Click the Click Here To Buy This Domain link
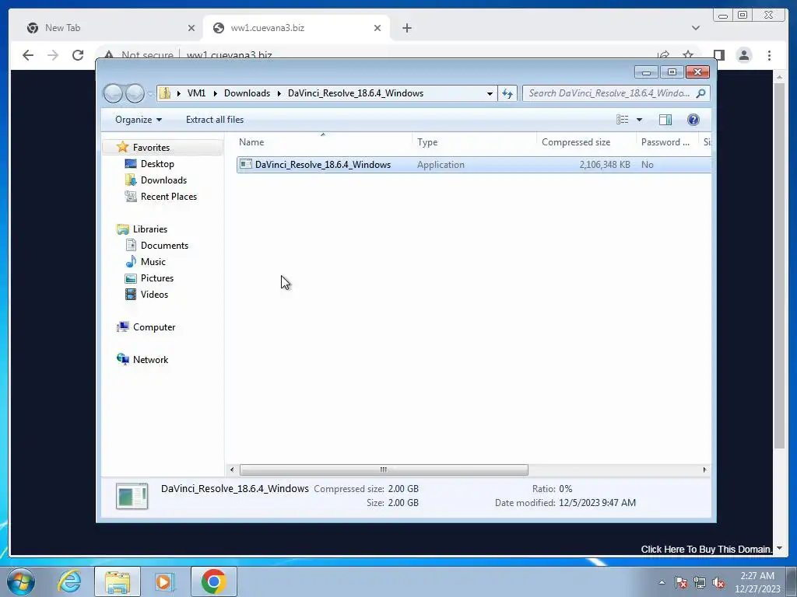This screenshot has height=597, width=797. click(706, 550)
